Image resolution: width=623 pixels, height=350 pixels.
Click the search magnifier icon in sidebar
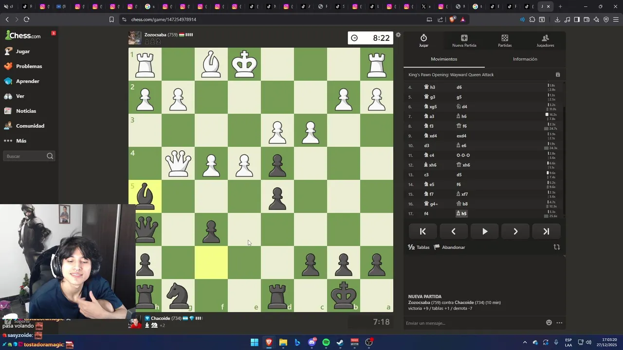pos(50,156)
